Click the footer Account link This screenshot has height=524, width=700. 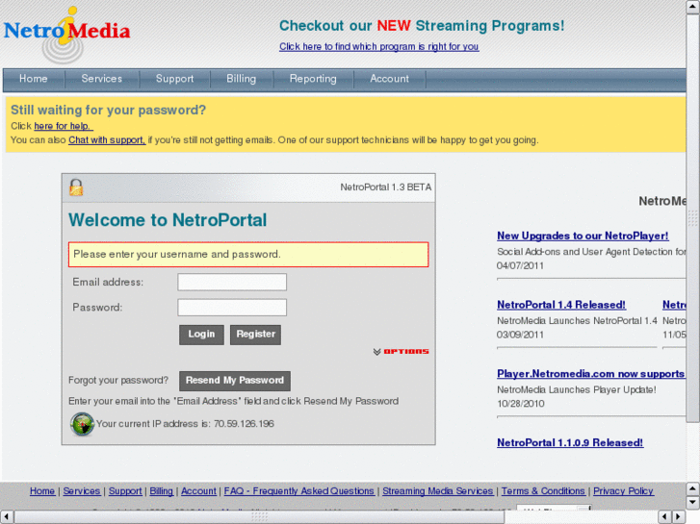click(198, 491)
